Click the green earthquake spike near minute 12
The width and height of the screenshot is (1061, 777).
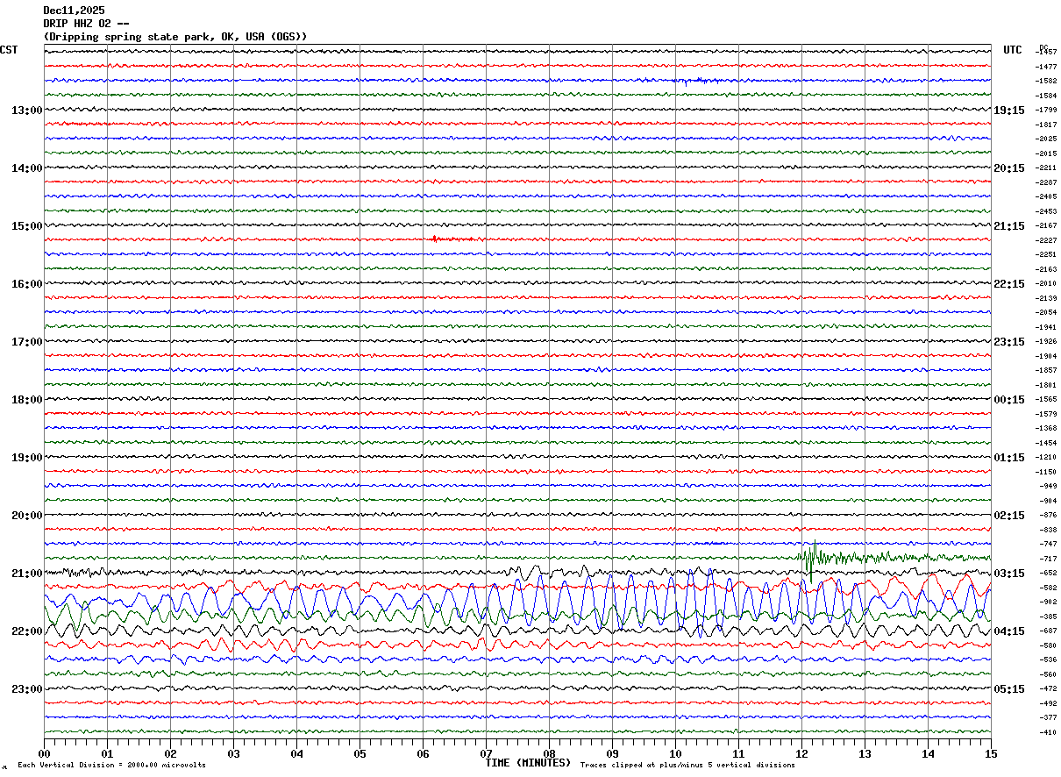pyautogui.click(x=813, y=556)
